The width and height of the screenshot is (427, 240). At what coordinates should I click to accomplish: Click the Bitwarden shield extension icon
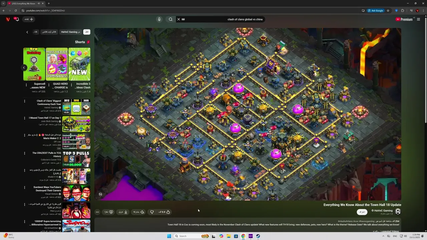pyautogui.click(x=396, y=11)
